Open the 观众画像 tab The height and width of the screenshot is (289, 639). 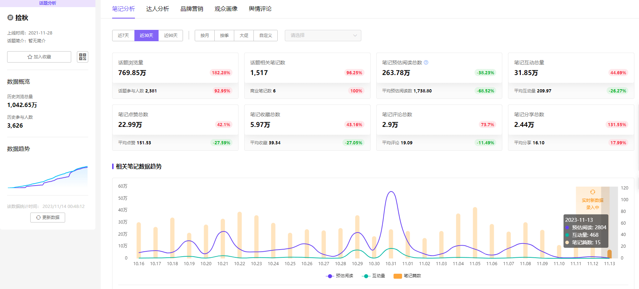226,9
